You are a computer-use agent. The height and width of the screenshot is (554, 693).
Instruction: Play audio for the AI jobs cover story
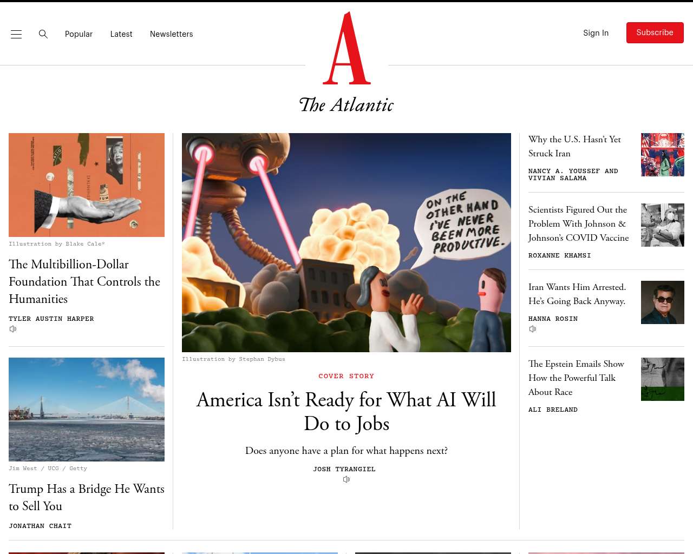(x=346, y=479)
